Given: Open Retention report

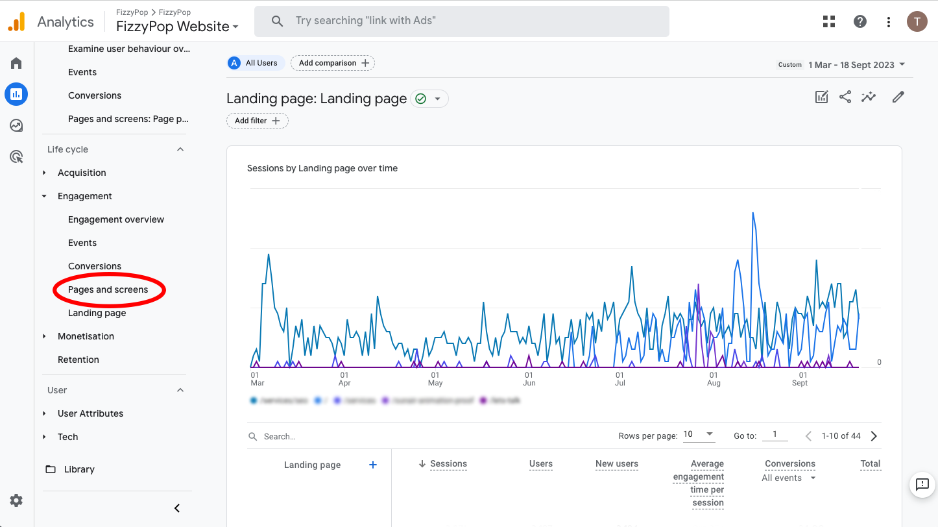Looking at the screenshot, I should point(78,360).
